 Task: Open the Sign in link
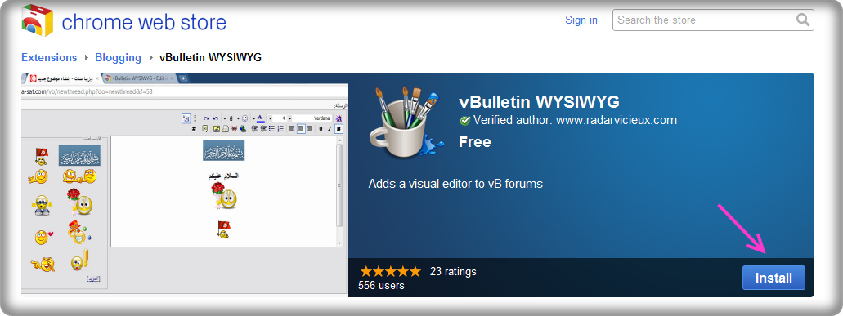[581, 20]
